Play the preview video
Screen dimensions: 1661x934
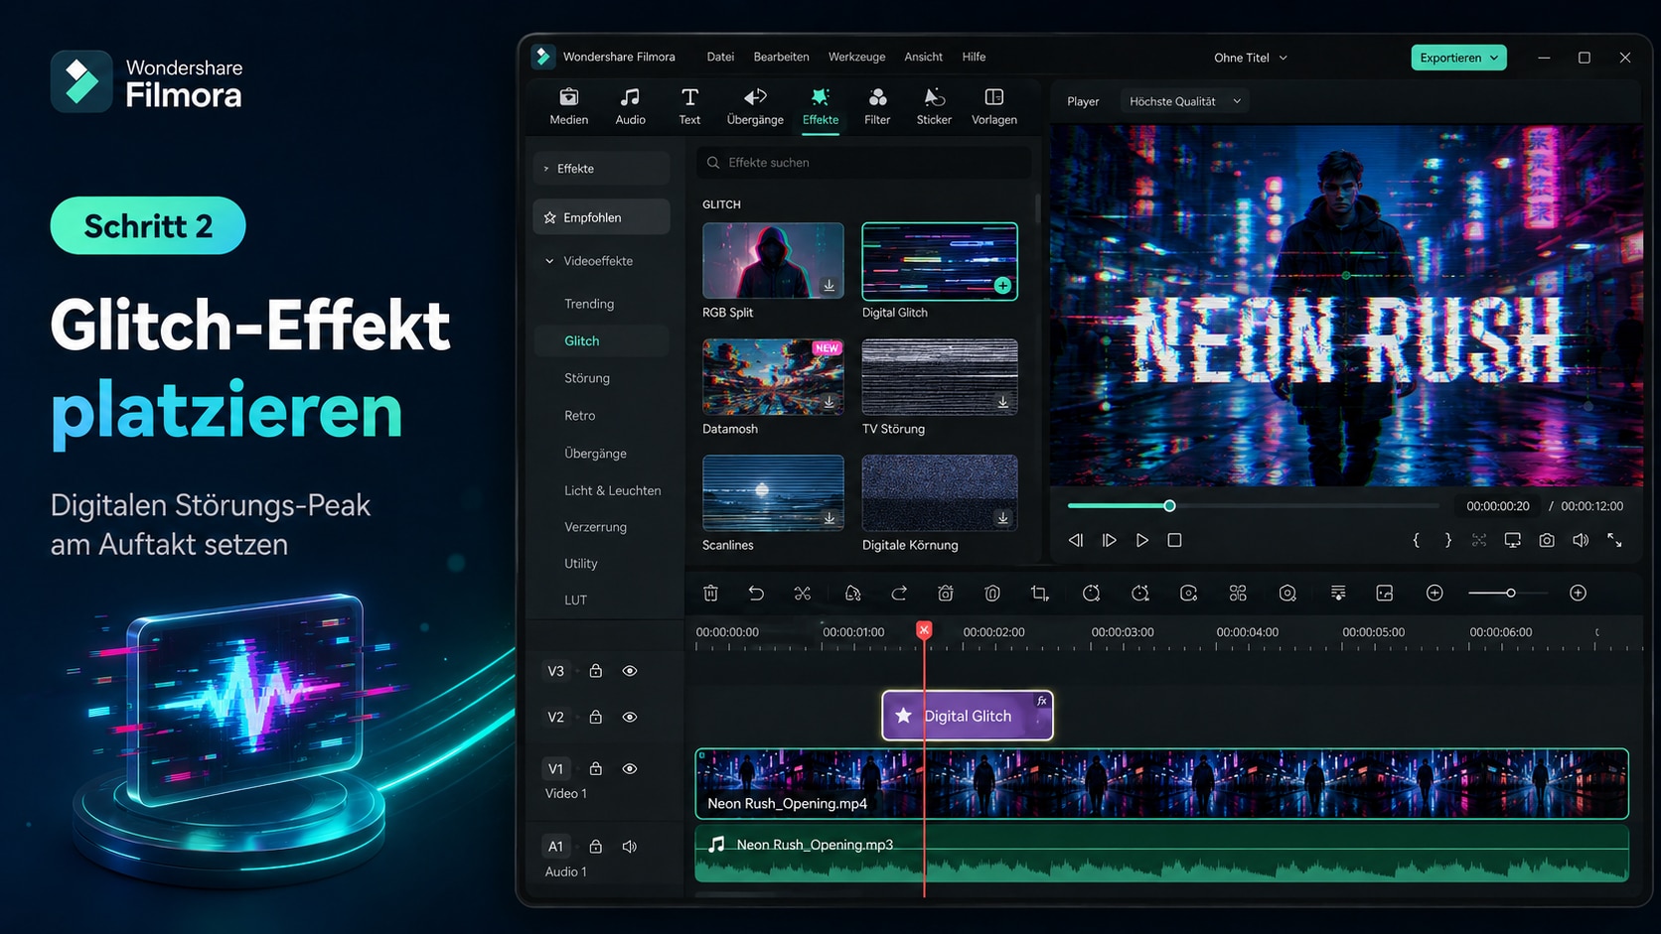point(1142,540)
